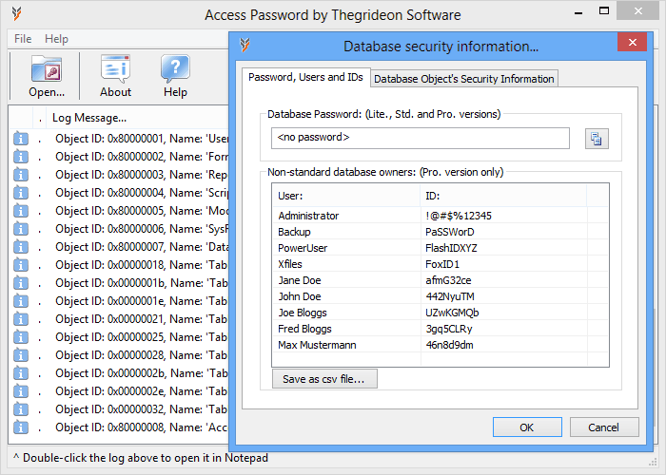
Task: Click info icon for Object ID 0x80000008 row
Action: pyautogui.click(x=21, y=427)
